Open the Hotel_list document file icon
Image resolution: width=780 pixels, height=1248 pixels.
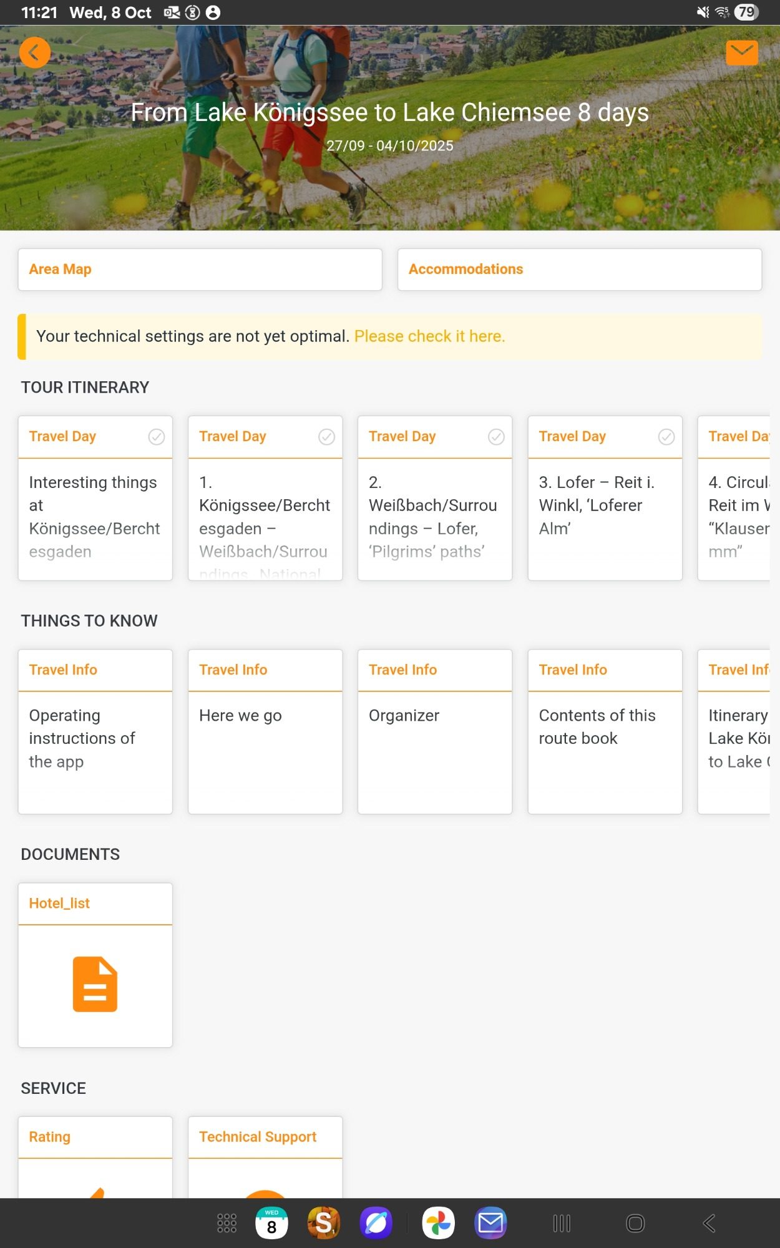pyautogui.click(x=95, y=984)
